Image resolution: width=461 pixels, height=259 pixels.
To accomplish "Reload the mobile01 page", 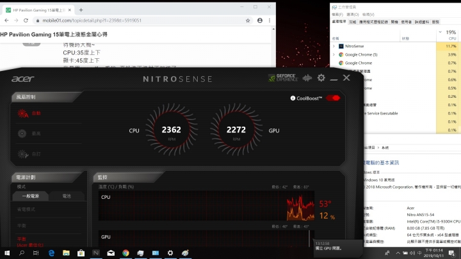I will (x=26, y=20).
